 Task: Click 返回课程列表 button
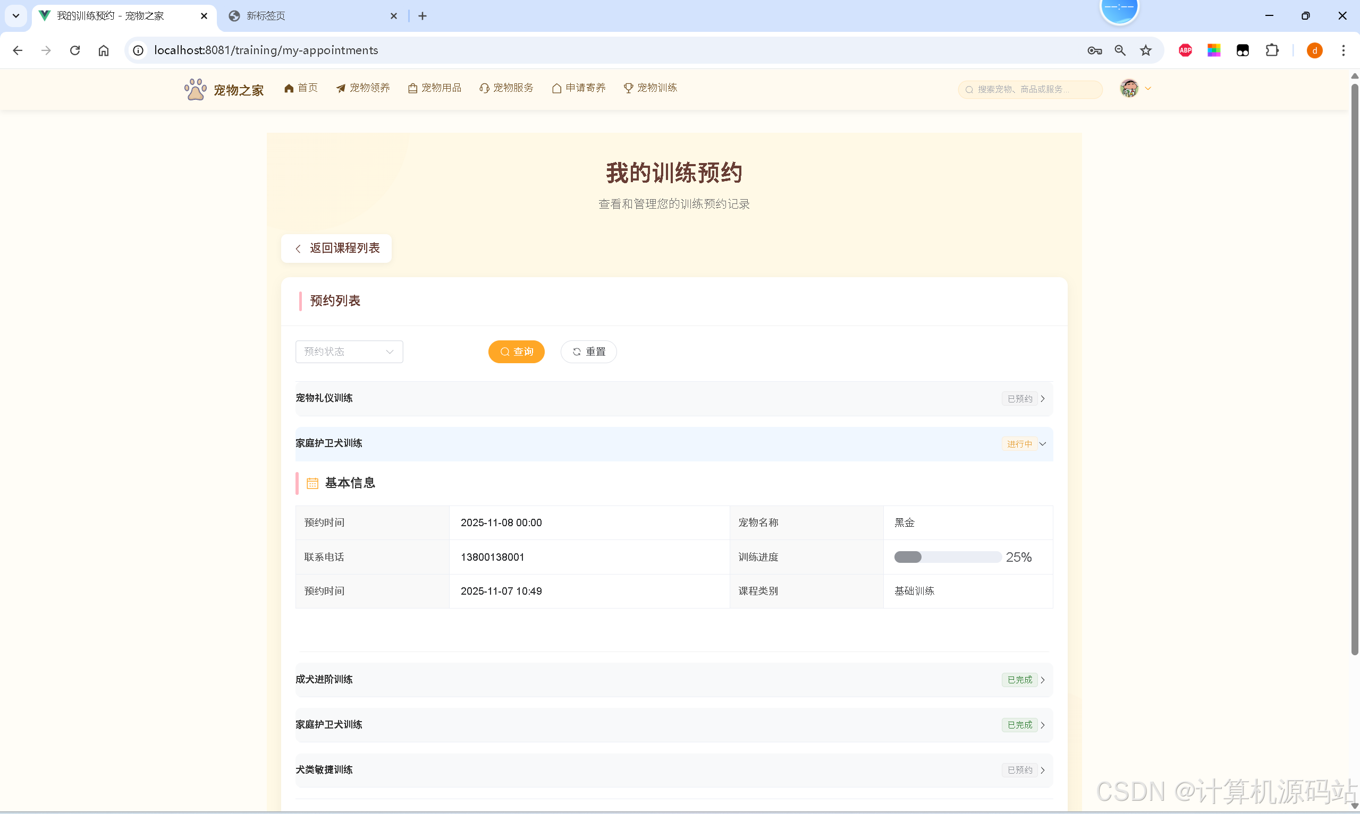(x=336, y=249)
